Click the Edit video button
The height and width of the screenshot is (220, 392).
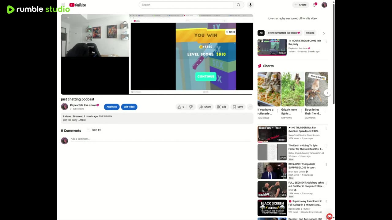(x=129, y=107)
